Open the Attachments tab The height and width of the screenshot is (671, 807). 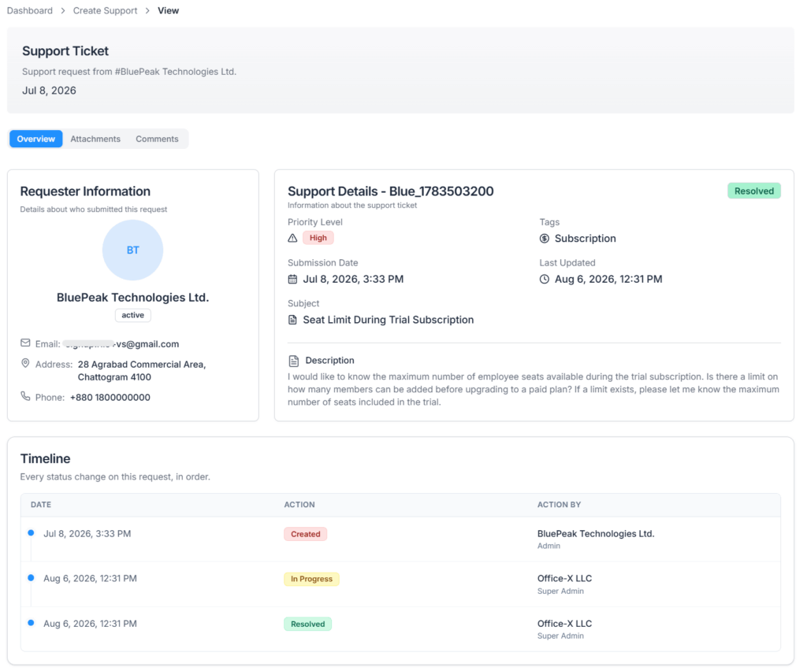click(95, 139)
